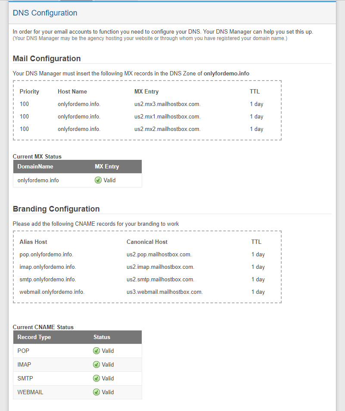Click the Branding Configuration section heading
This screenshot has height=411, width=345.
(56, 209)
